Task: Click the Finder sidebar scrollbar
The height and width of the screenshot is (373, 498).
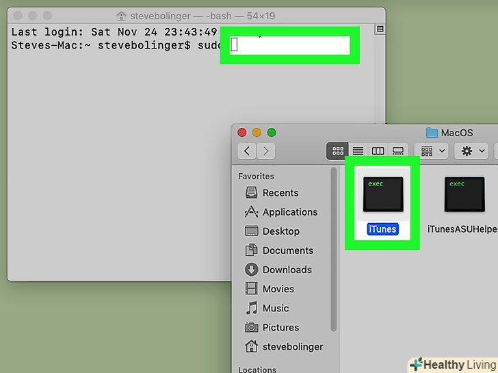Action: coord(334,249)
